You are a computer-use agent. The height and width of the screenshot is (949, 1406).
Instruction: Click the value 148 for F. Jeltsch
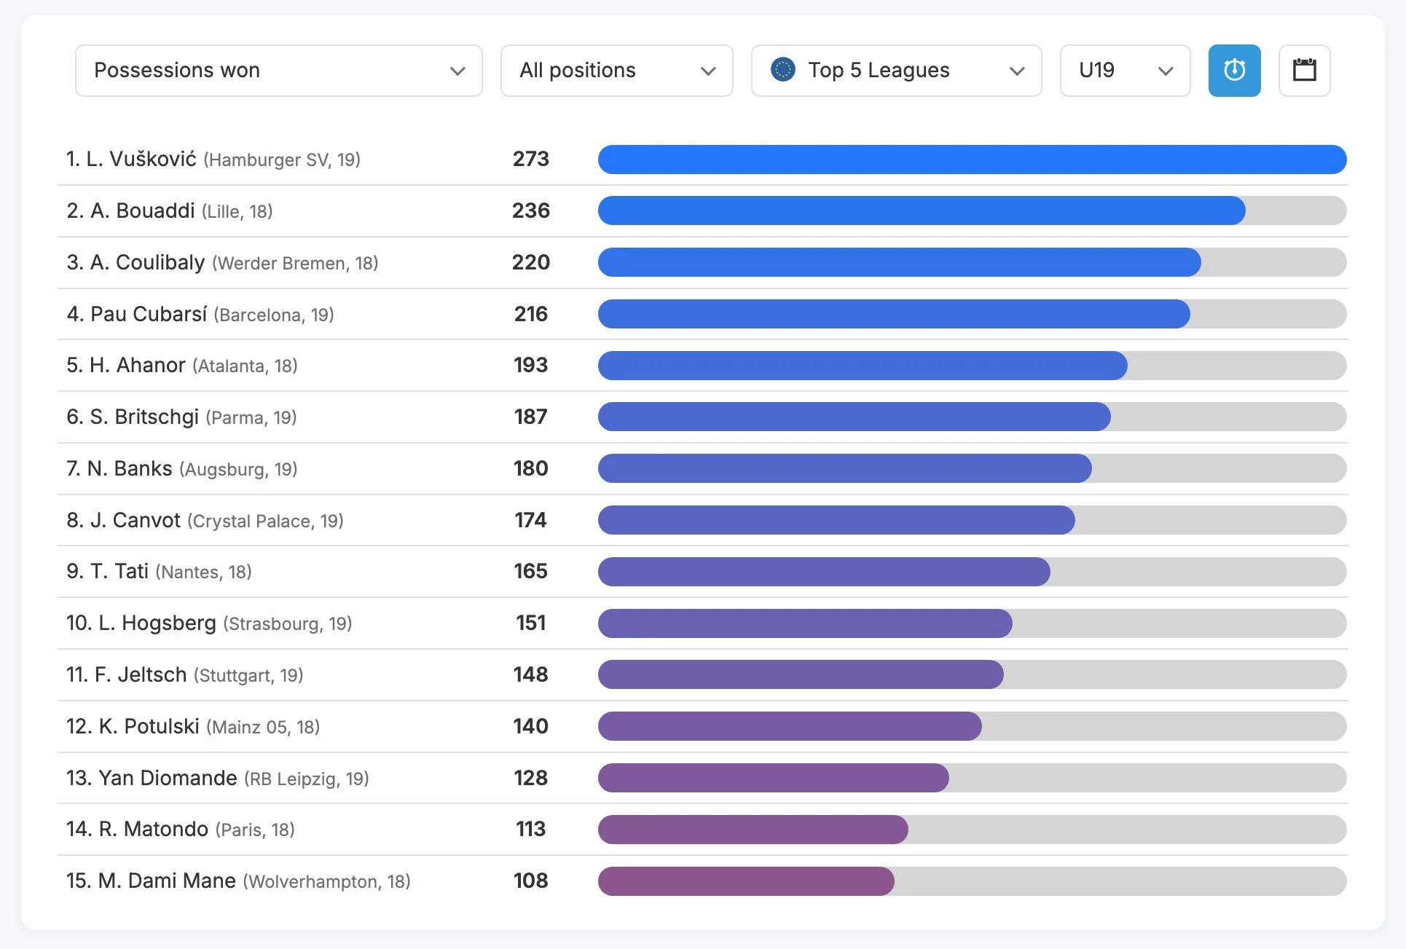[x=531, y=675]
